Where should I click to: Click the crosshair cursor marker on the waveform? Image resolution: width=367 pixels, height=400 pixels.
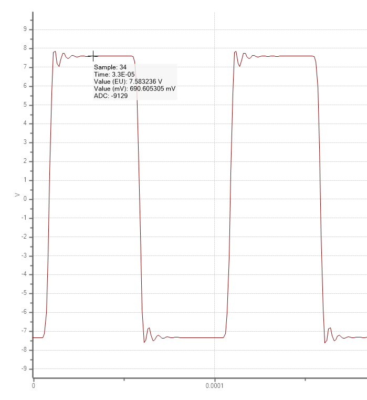93,56
